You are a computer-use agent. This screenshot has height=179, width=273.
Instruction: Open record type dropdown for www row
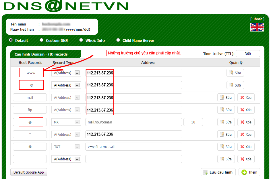pos(66,73)
